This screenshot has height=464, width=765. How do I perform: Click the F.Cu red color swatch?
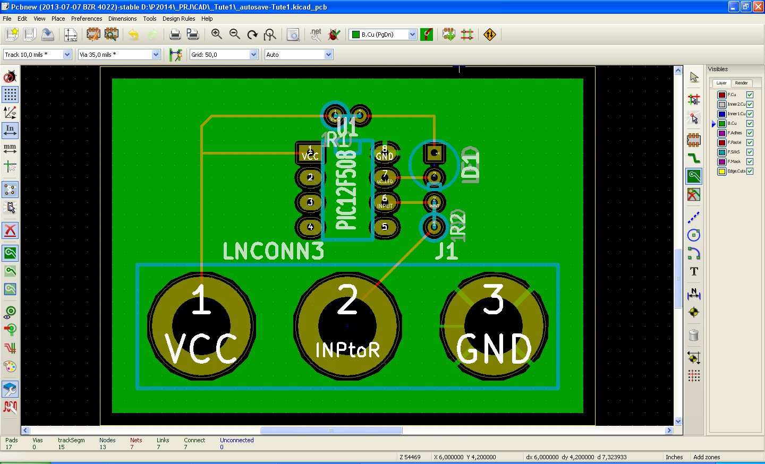722,94
